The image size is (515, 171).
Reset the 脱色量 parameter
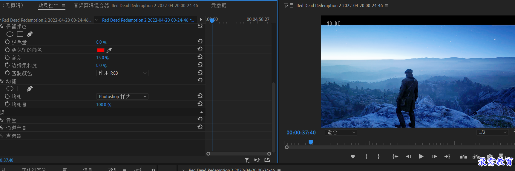[x=200, y=41]
